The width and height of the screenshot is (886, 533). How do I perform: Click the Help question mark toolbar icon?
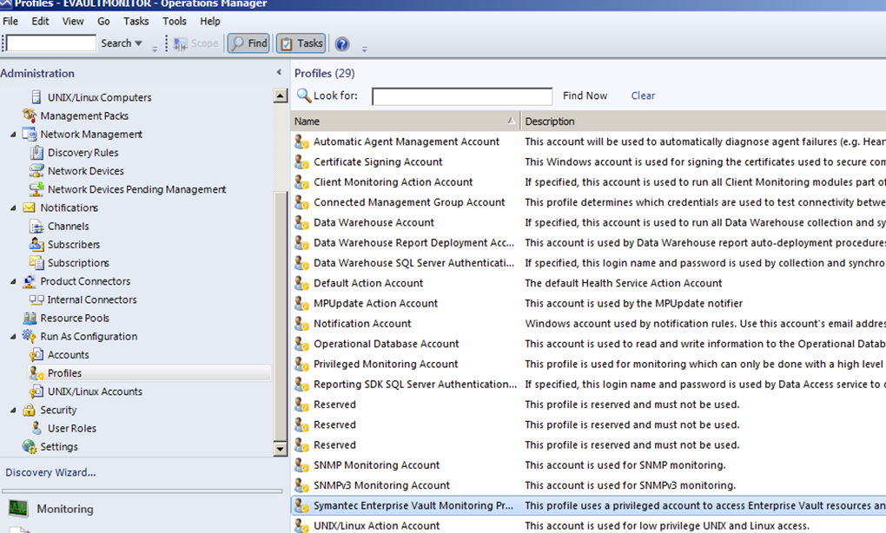(x=342, y=43)
